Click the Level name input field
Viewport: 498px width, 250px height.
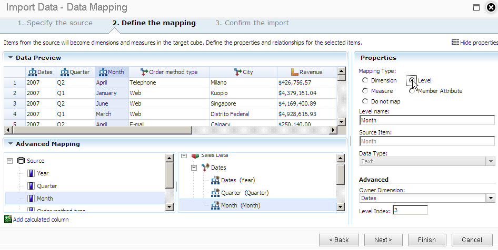(x=427, y=120)
